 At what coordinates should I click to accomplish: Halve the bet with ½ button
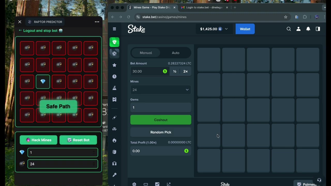(175, 71)
